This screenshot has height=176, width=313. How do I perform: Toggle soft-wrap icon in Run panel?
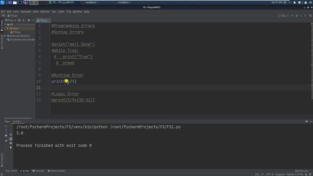(x=11, y=135)
